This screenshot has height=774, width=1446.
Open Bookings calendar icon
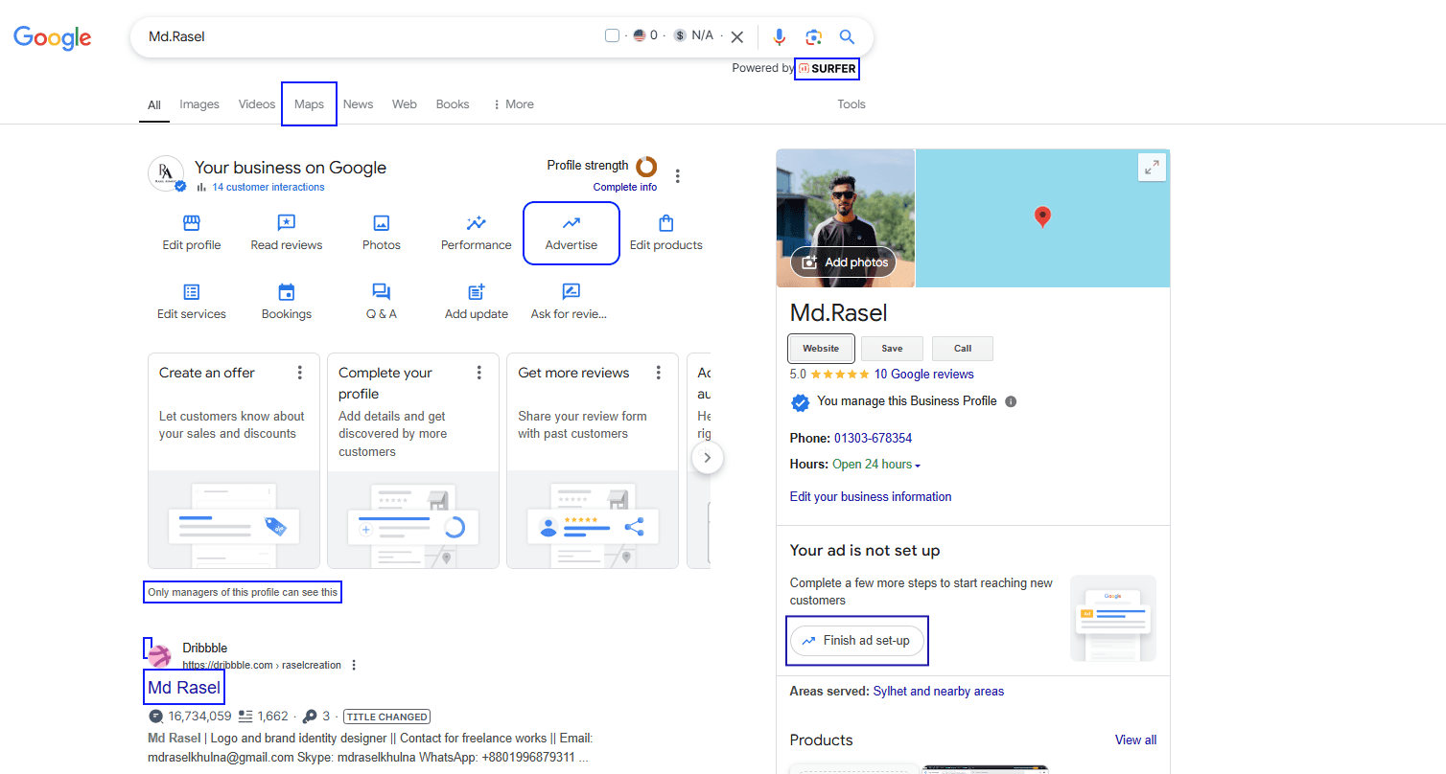click(x=286, y=293)
